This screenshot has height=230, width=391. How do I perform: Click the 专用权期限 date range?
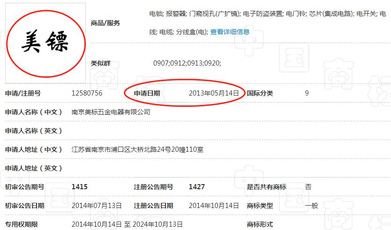click(127, 224)
